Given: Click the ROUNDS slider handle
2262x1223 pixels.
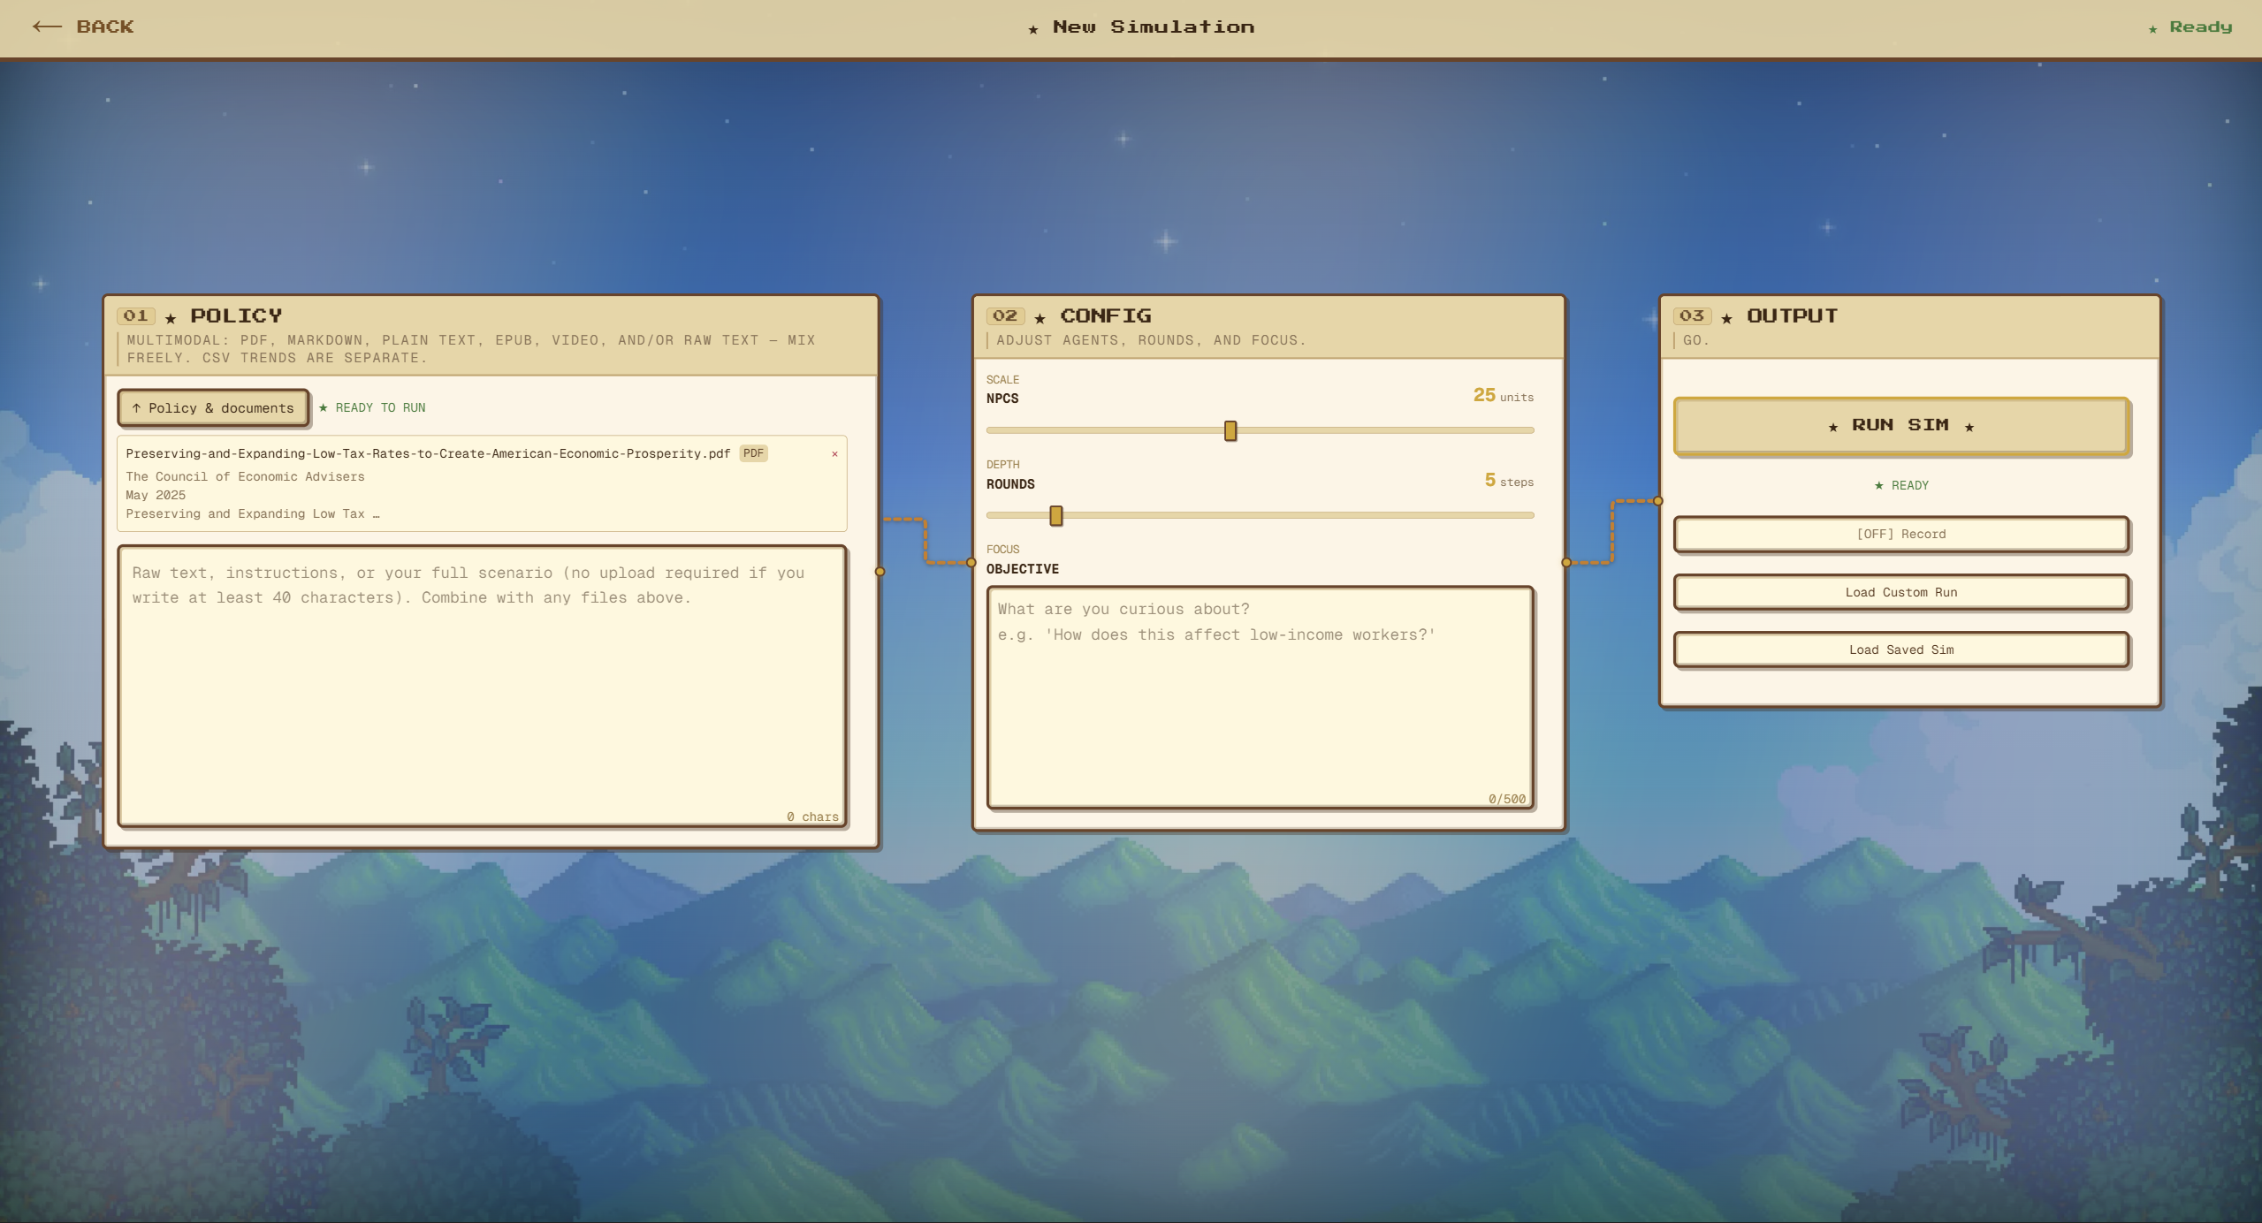Looking at the screenshot, I should [x=1055, y=516].
